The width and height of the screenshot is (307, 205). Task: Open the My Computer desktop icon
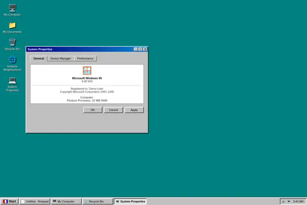(x=12, y=10)
